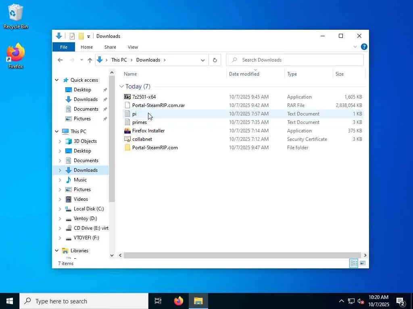Open Downloads under Quick access
413x309 pixels.
[x=86, y=99]
